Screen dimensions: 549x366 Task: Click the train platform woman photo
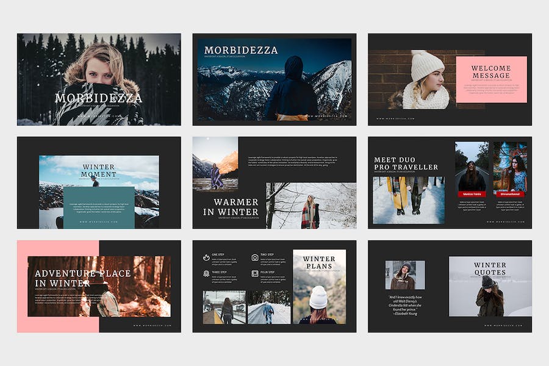point(224,307)
